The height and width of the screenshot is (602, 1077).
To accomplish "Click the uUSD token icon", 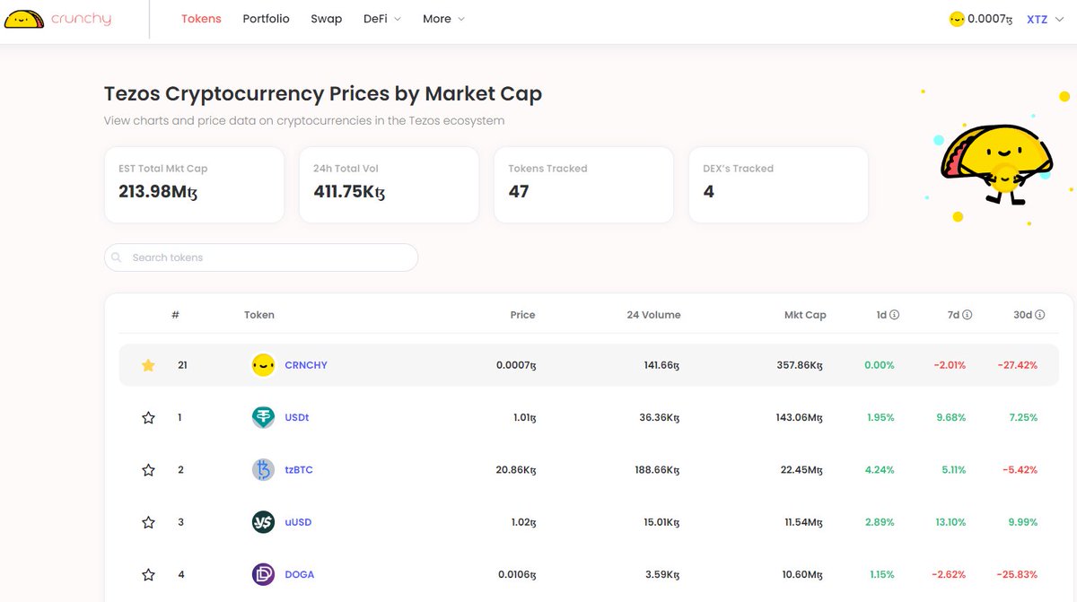I will (x=263, y=521).
